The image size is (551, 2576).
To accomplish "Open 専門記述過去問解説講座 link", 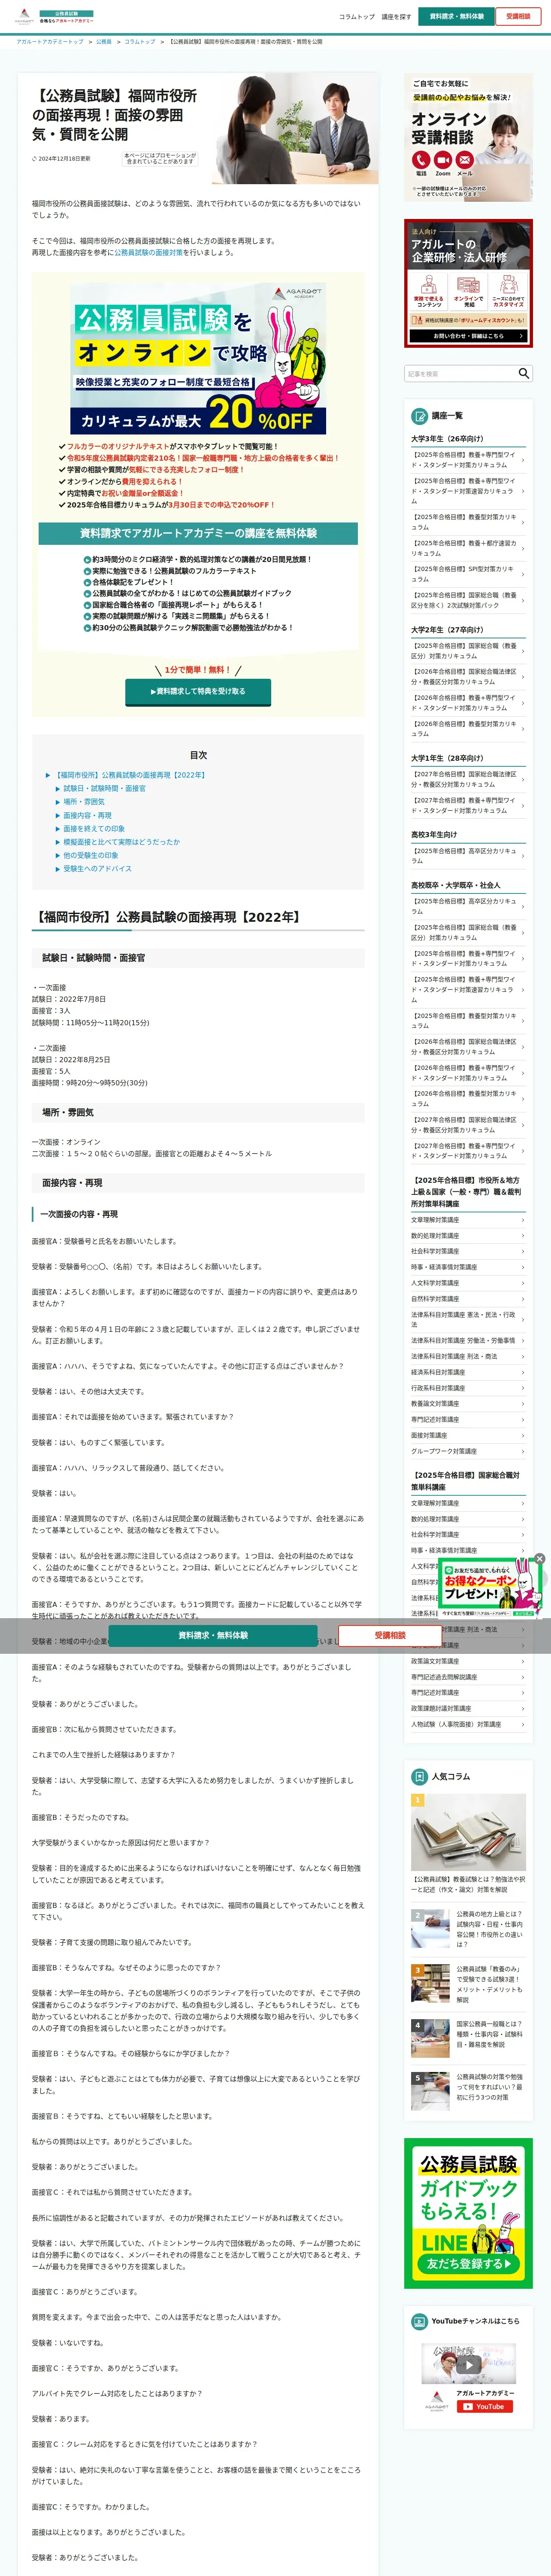I will (468, 1677).
